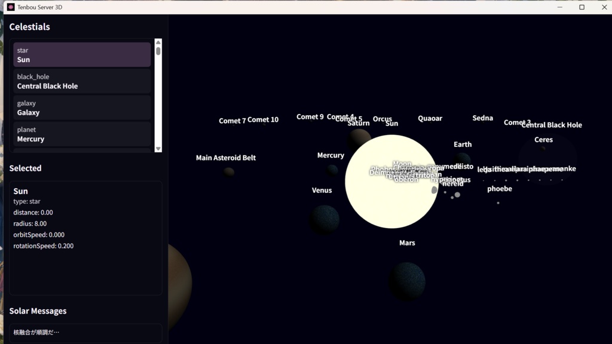Viewport: 612px width, 344px height.
Task: Select the Galaxy entry in the sidebar
Action: (82, 107)
